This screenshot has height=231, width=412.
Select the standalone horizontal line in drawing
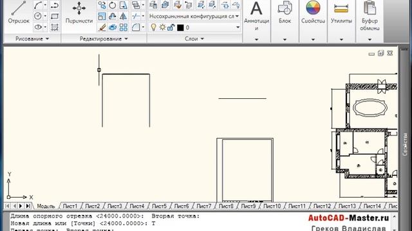[x=242, y=98]
